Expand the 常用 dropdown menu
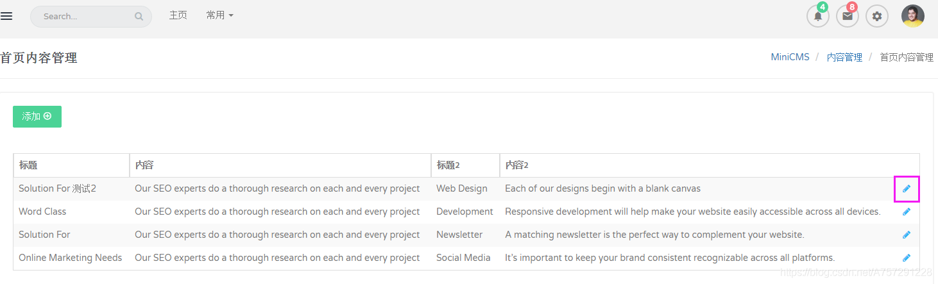 pyautogui.click(x=219, y=15)
